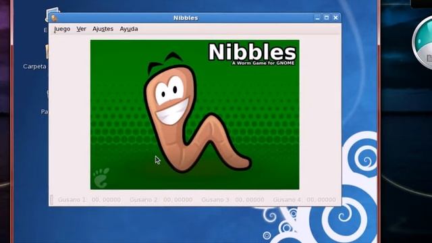The height and width of the screenshot is (243, 432).
Task: Maximize the Nibbles window
Action: (327, 18)
